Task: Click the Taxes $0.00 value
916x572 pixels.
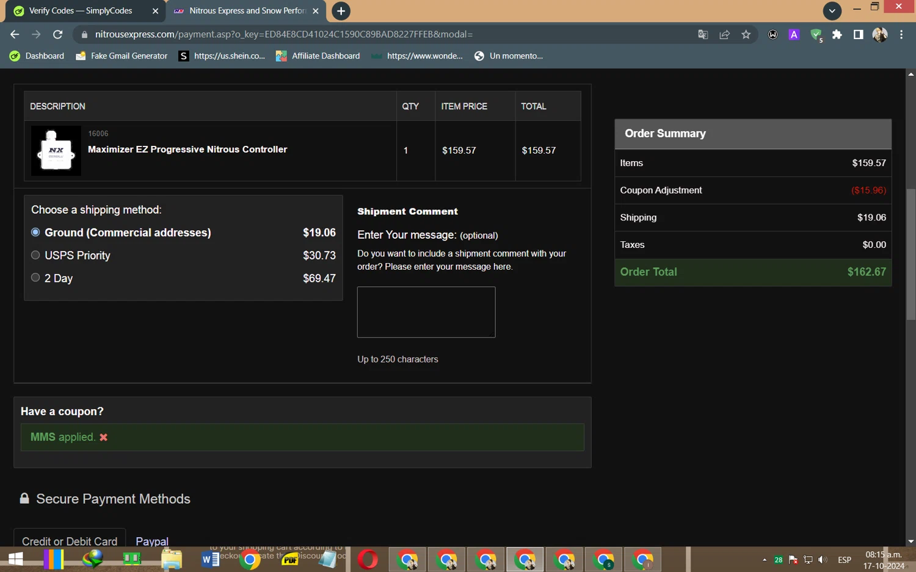Action: (874, 245)
